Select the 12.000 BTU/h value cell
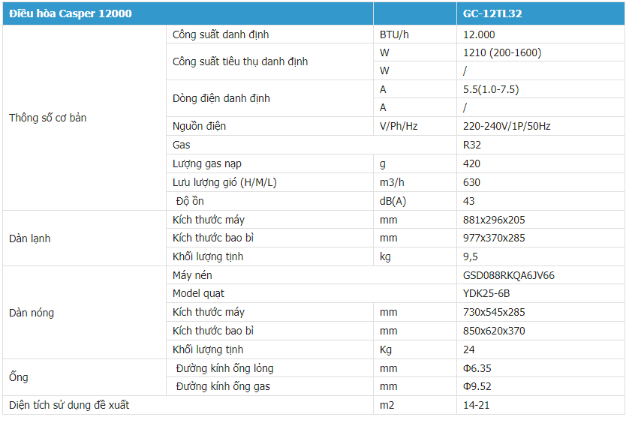626x429 pixels. pyautogui.click(x=480, y=34)
